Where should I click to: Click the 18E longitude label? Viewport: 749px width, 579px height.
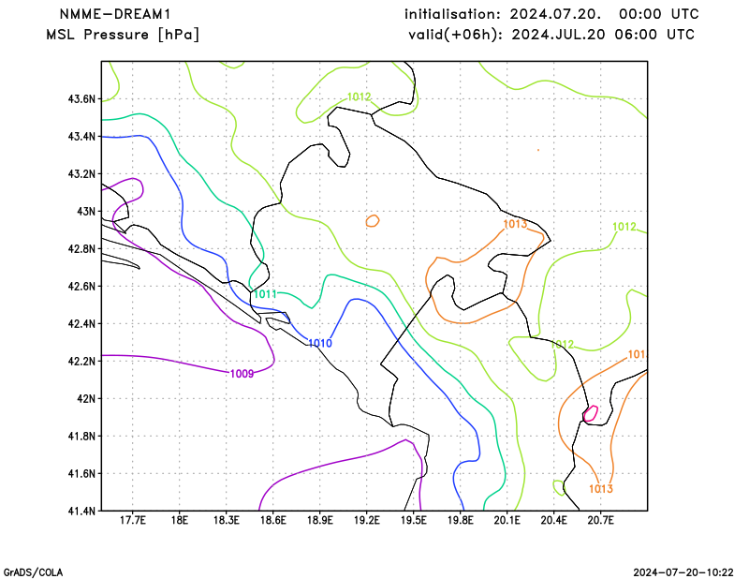coord(179,520)
